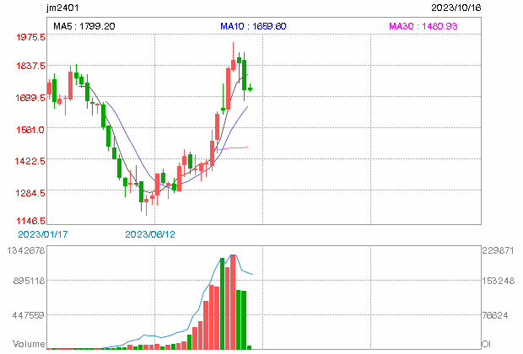Click the Volume axis label
Viewport: 523px width, 354px height.
coord(29,344)
